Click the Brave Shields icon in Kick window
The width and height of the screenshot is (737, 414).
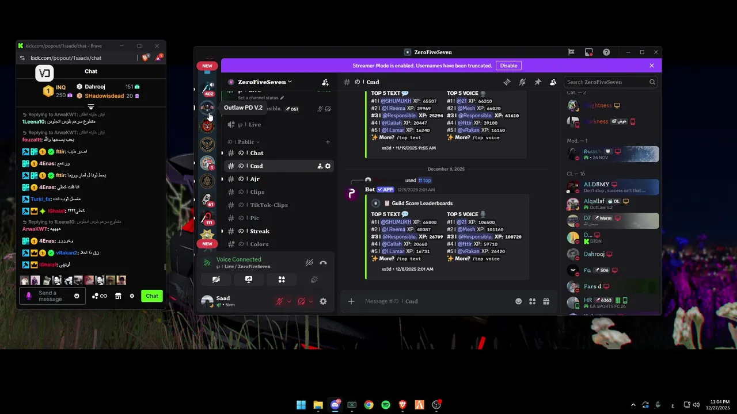(x=146, y=57)
